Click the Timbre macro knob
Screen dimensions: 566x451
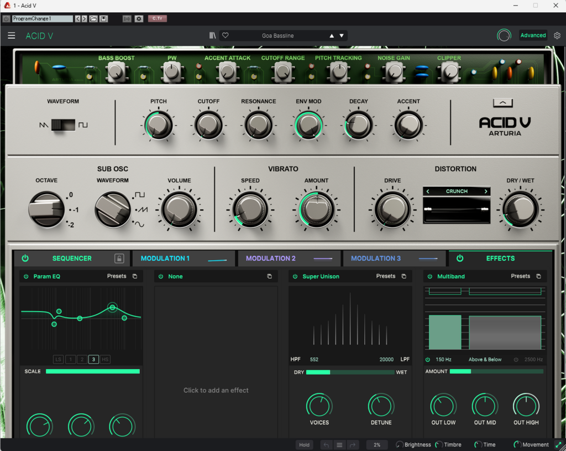439,445
